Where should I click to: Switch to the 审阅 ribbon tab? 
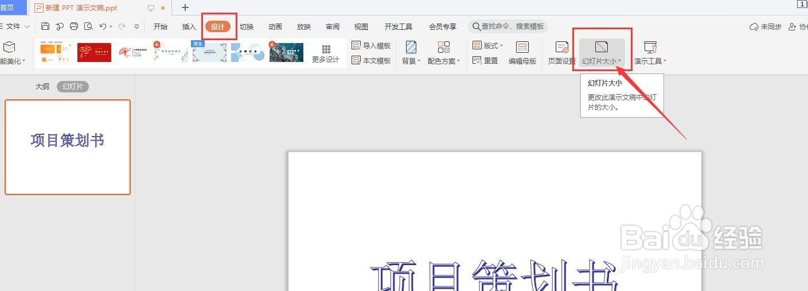point(333,26)
